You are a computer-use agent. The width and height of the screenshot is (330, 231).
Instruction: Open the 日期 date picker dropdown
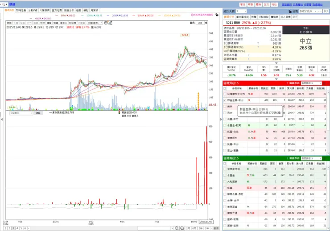[321, 11]
